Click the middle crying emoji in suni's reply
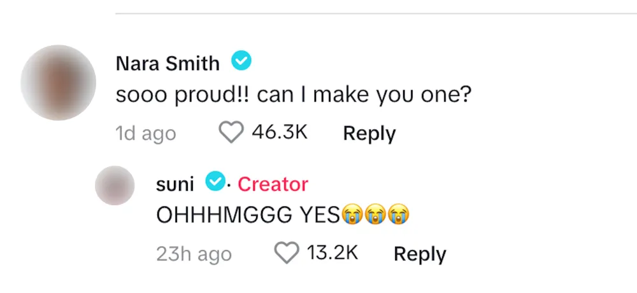 375,215
